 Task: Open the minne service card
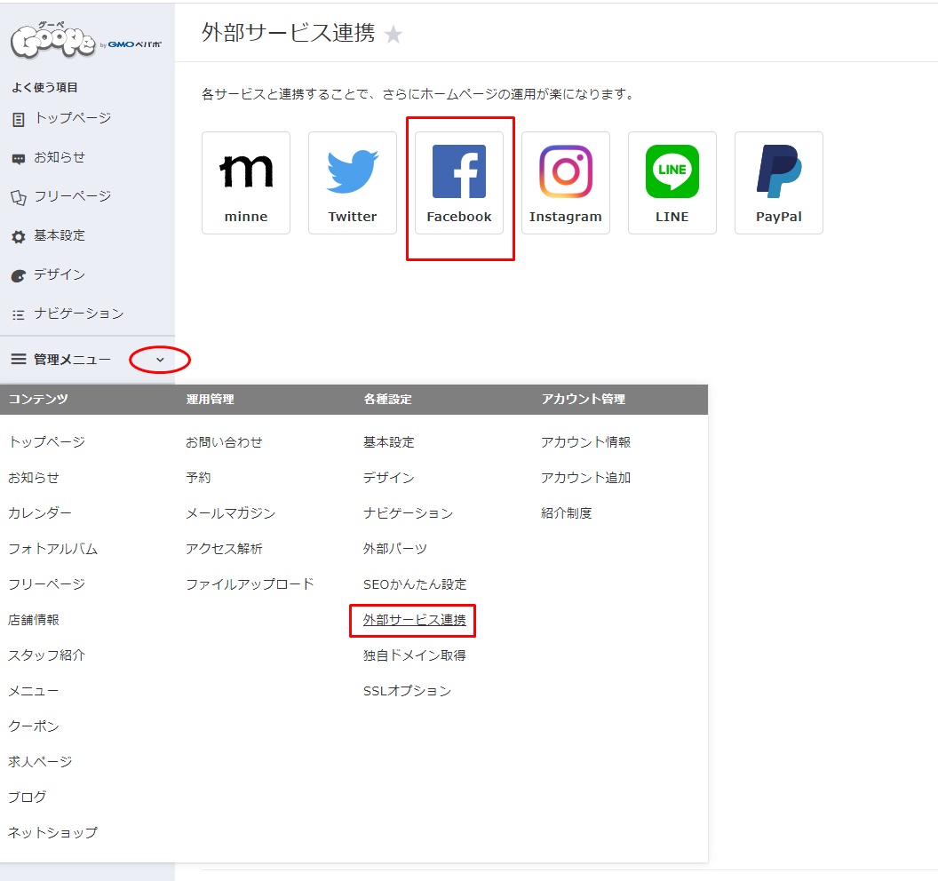[246, 183]
